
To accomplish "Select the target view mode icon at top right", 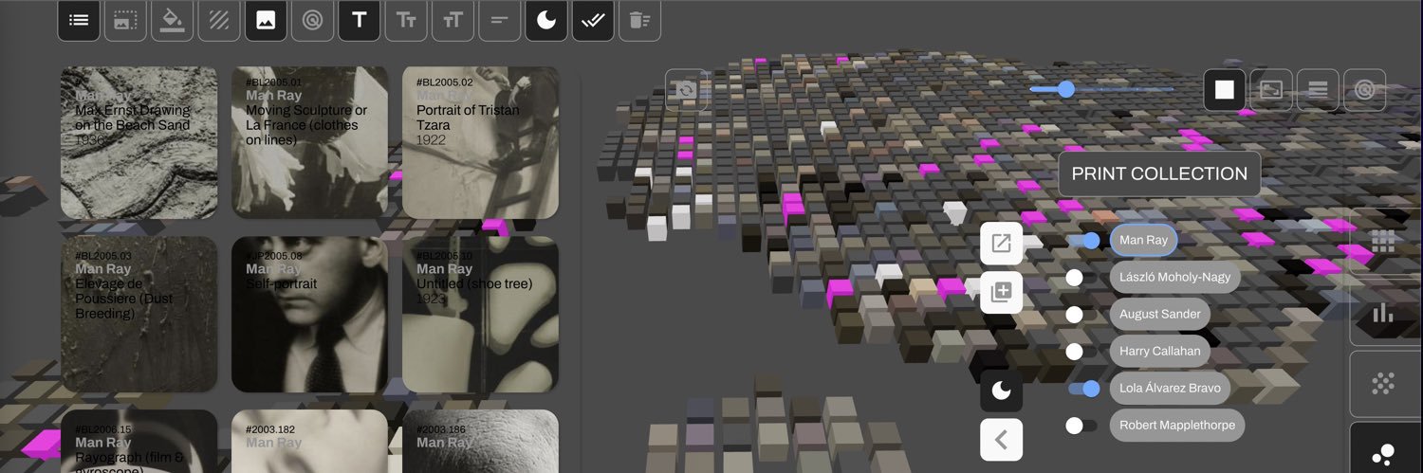I will click(x=1364, y=90).
